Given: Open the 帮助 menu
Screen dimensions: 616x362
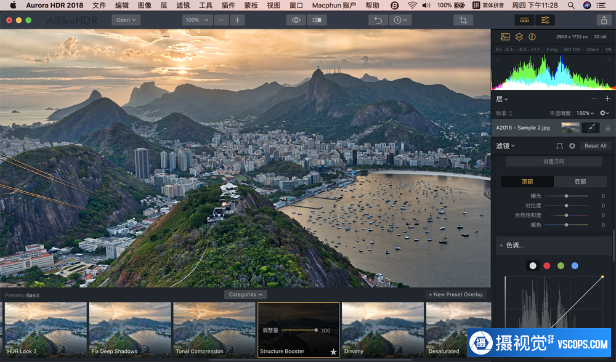Looking at the screenshot, I should coord(373,5).
